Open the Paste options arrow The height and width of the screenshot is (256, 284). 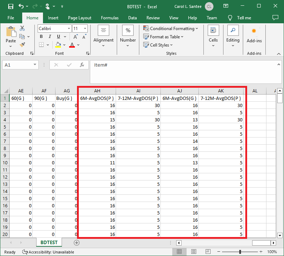tap(11, 46)
